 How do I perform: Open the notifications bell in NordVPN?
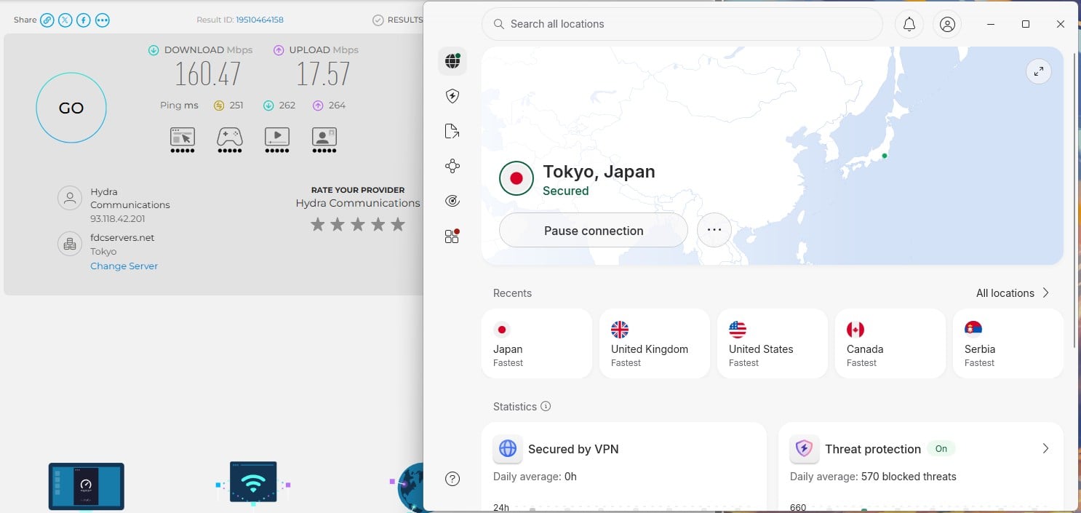pyautogui.click(x=909, y=24)
